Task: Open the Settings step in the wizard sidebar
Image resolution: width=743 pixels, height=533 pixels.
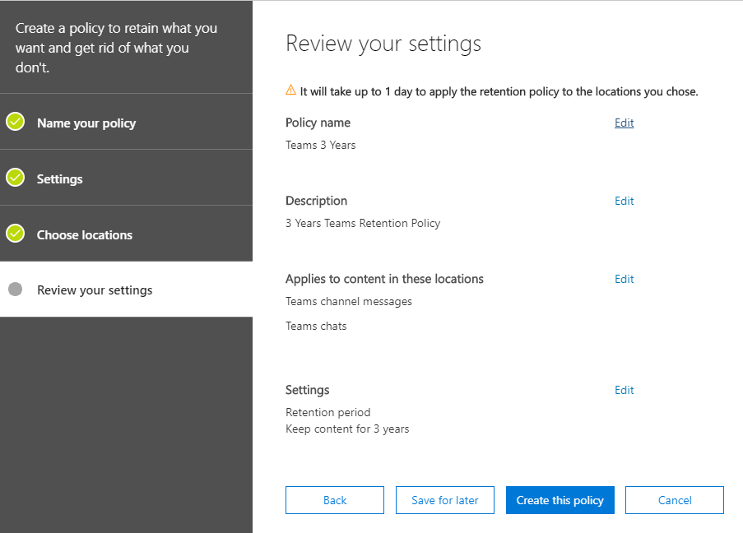Action: click(x=126, y=178)
